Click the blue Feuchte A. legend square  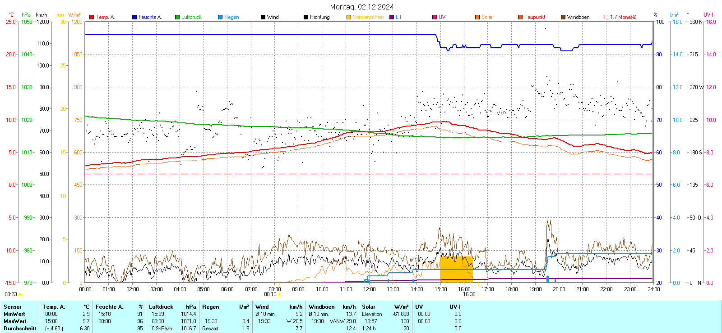point(134,17)
